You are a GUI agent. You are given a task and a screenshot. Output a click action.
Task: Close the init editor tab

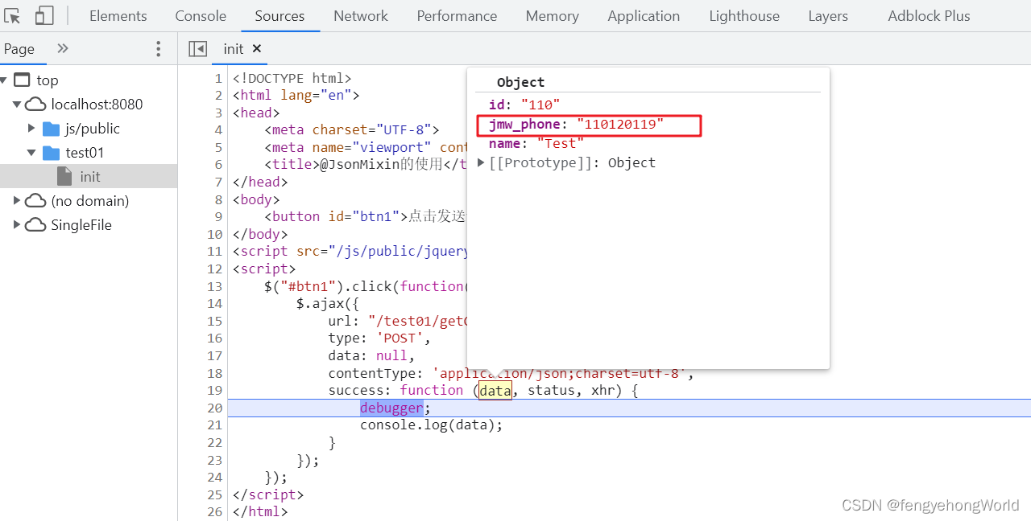point(257,48)
